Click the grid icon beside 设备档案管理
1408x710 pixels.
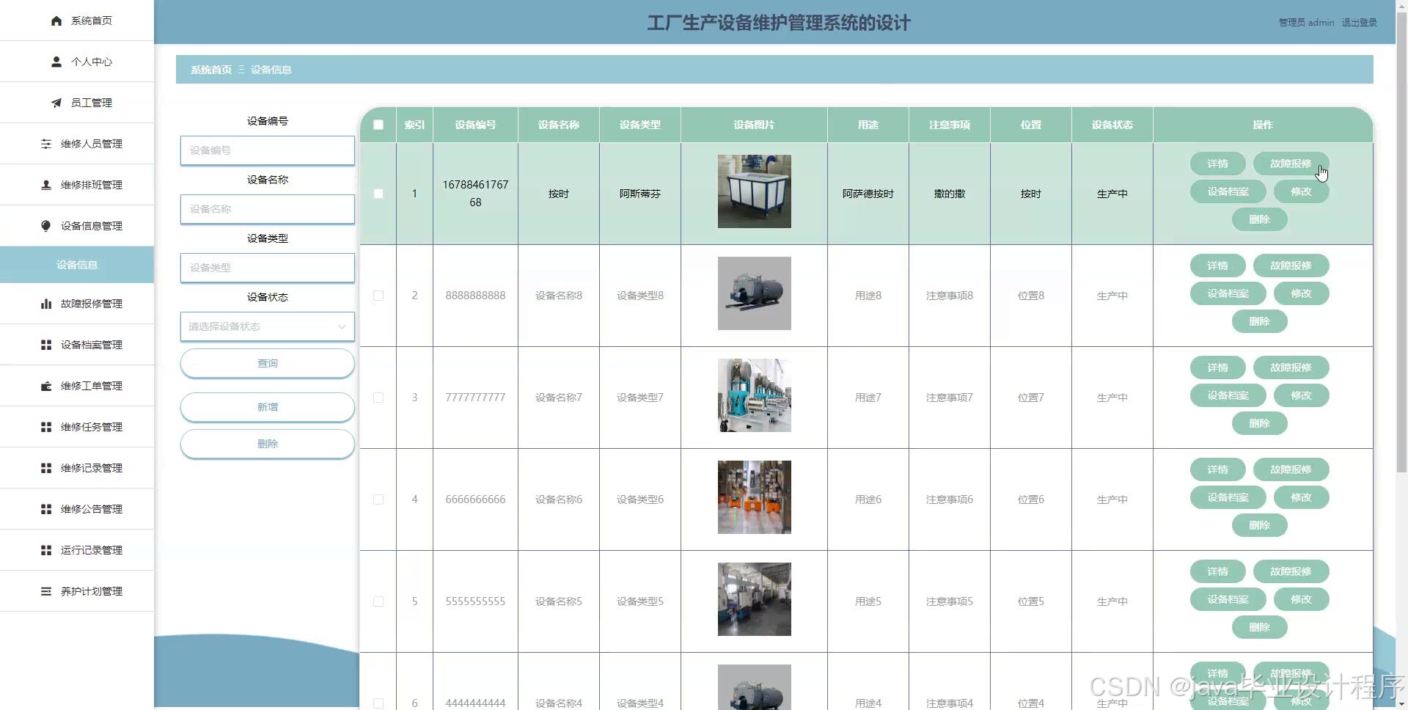[46, 345]
